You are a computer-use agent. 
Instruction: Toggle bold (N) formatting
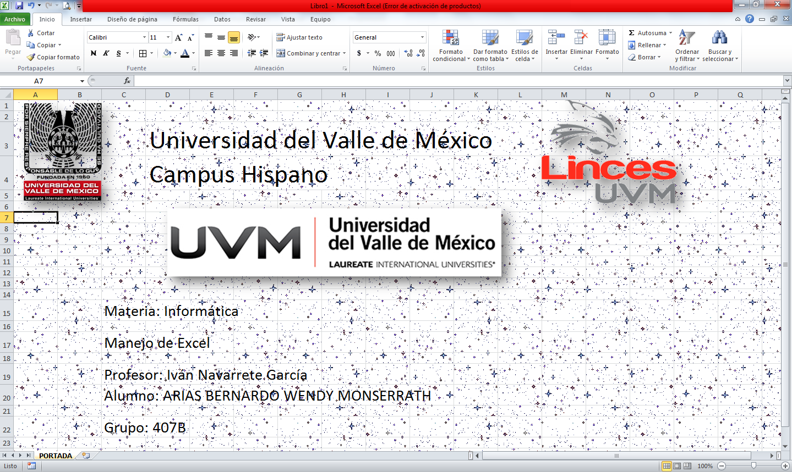pos(94,53)
